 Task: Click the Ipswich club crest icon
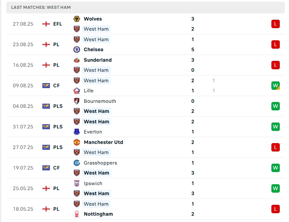pyautogui.click(x=77, y=183)
